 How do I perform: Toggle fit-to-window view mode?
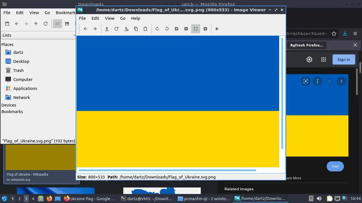click(196, 29)
